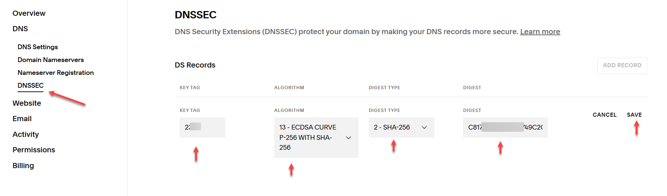Screen dimensions: 667x196
Task: Focus the Key Tag input field
Action: tap(202, 127)
